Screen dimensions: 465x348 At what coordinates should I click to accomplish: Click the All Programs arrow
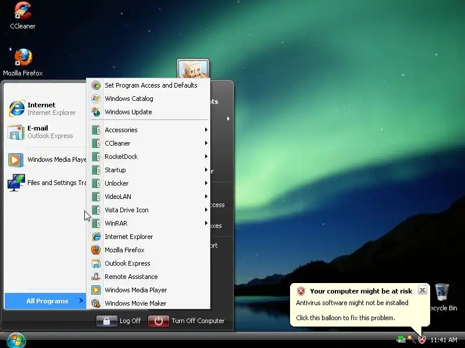pos(81,300)
